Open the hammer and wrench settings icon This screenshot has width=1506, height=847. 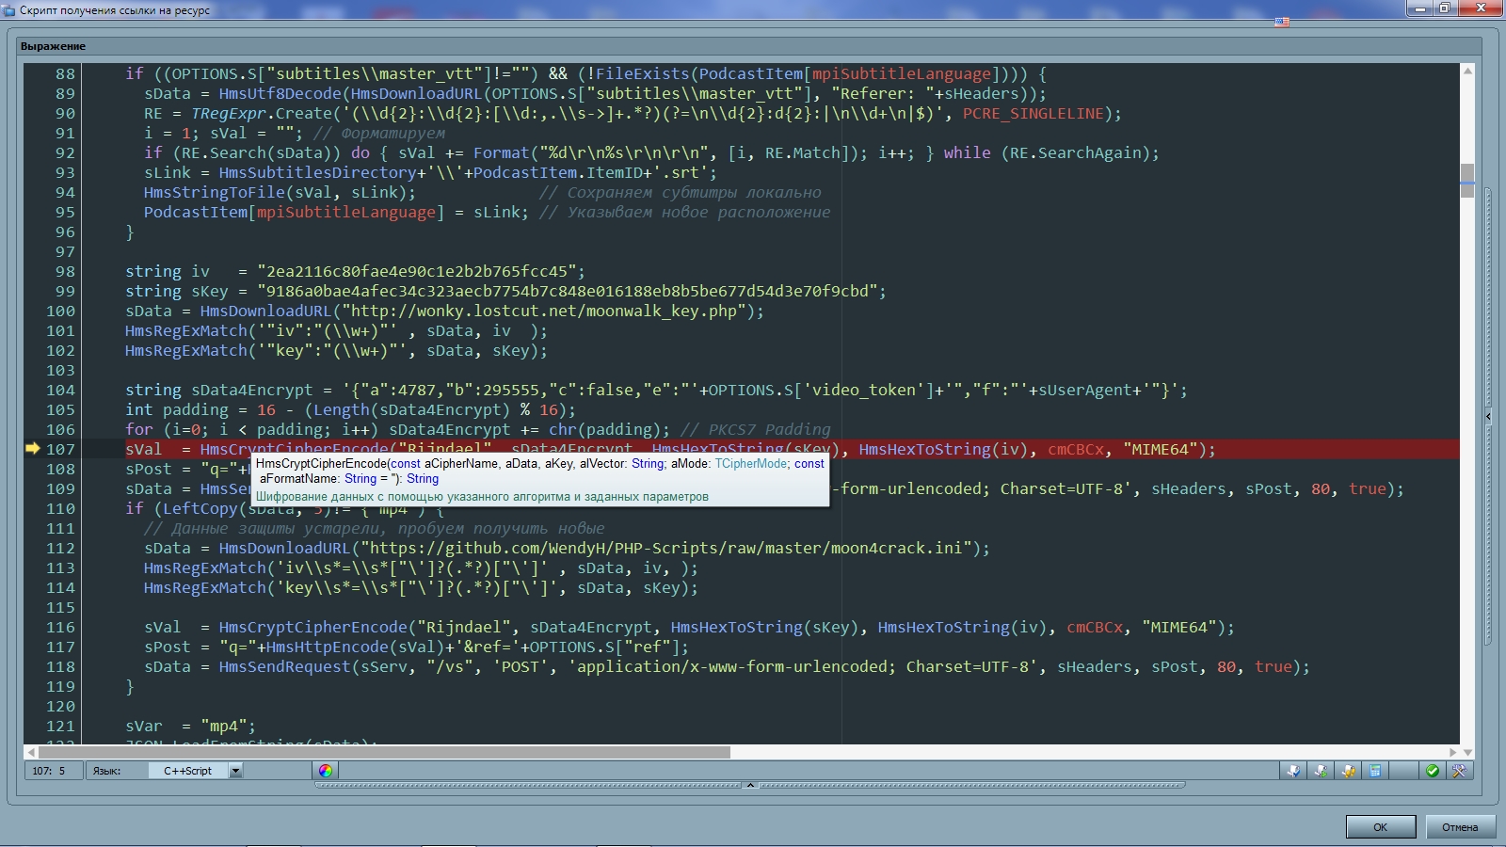tap(1459, 771)
